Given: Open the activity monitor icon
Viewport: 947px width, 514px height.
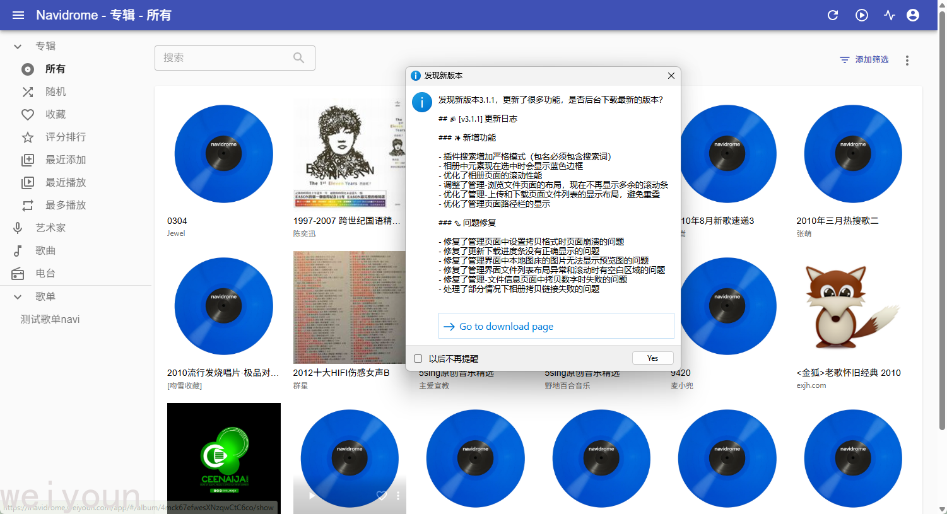Looking at the screenshot, I should coord(890,15).
